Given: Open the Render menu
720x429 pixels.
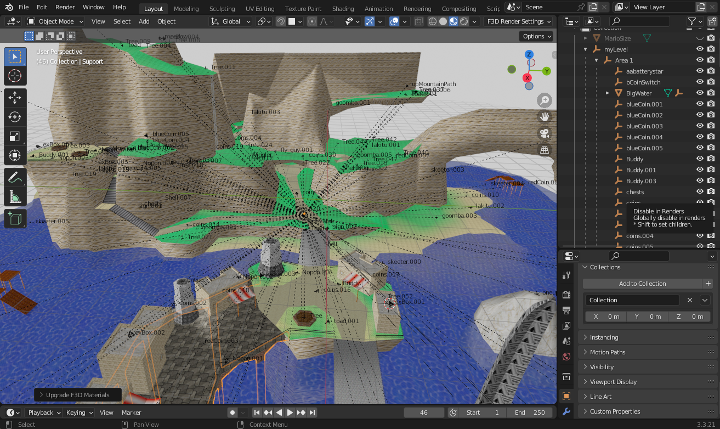Looking at the screenshot, I should click(x=65, y=7).
